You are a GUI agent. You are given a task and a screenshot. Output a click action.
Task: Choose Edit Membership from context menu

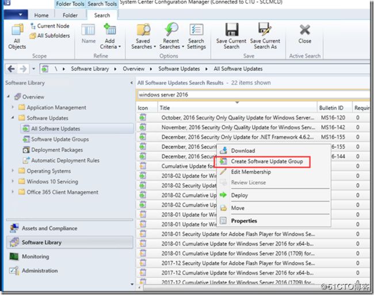[273, 172]
